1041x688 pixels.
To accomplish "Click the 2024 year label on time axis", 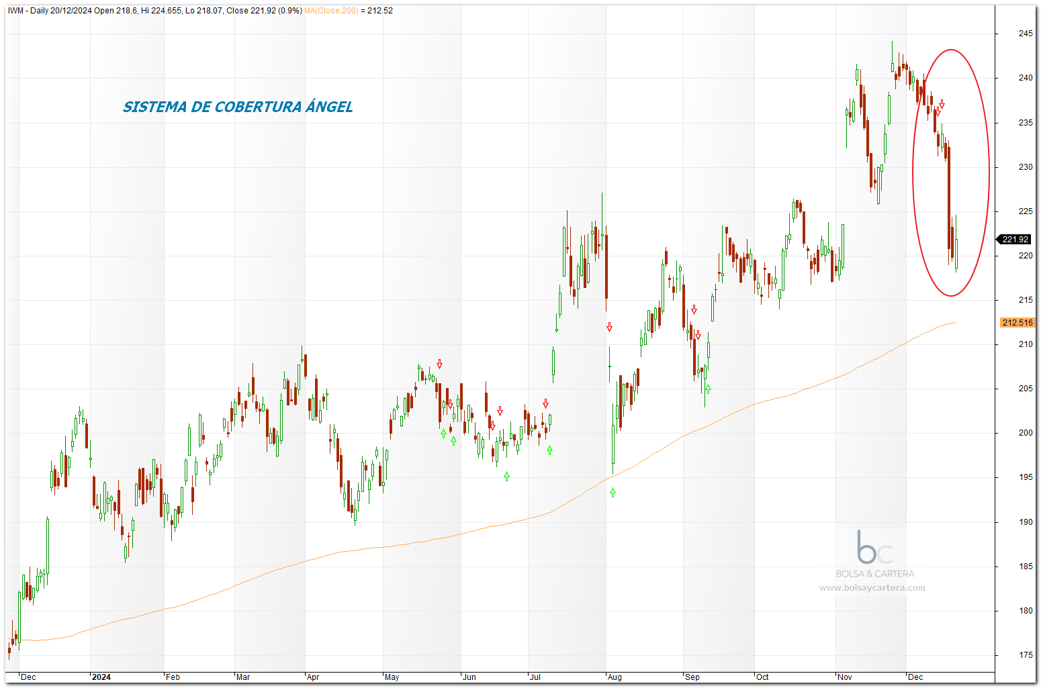I will pos(101,677).
